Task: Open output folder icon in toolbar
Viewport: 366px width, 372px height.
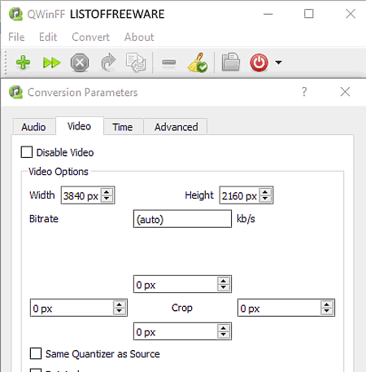Action: coord(231,62)
